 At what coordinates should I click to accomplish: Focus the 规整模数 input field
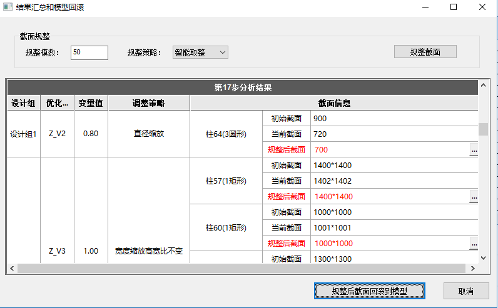pos(89,52)
